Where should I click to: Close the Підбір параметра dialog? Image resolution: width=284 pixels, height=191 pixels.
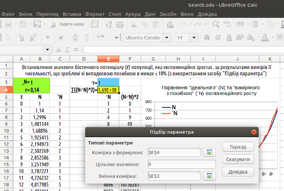(x=254, y=132)
